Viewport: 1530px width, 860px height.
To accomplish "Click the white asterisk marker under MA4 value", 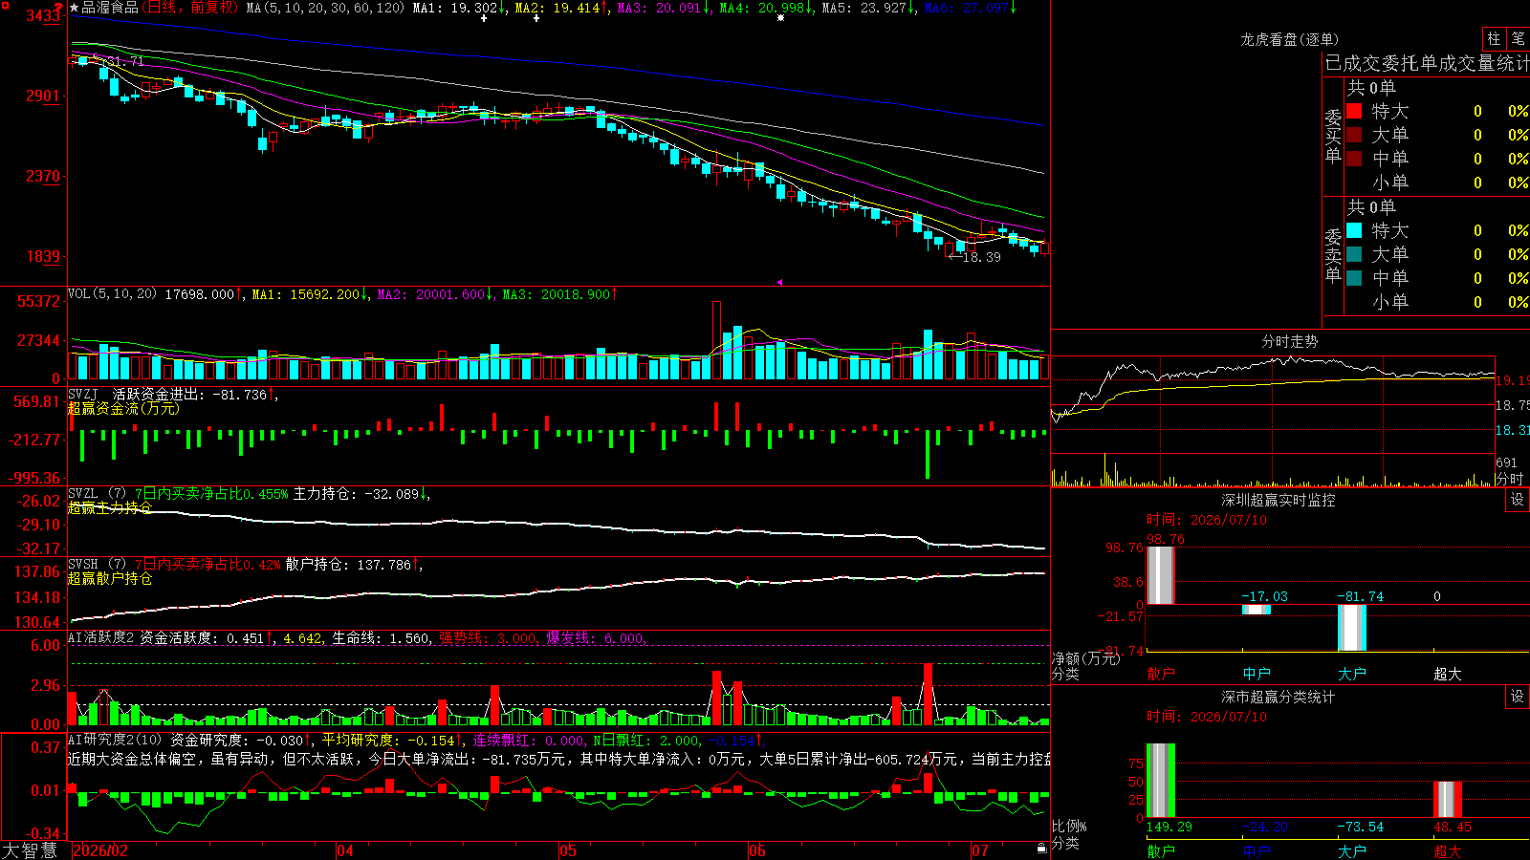I will 780,18.
